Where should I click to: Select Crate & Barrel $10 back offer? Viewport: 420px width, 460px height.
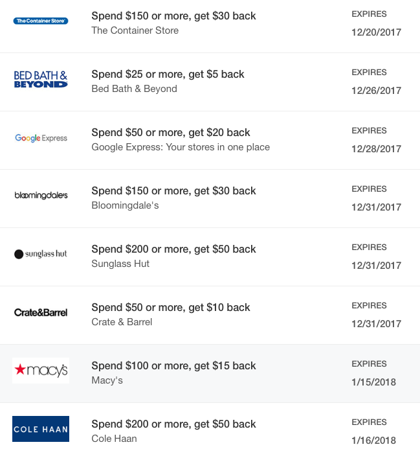click(171, 307)
